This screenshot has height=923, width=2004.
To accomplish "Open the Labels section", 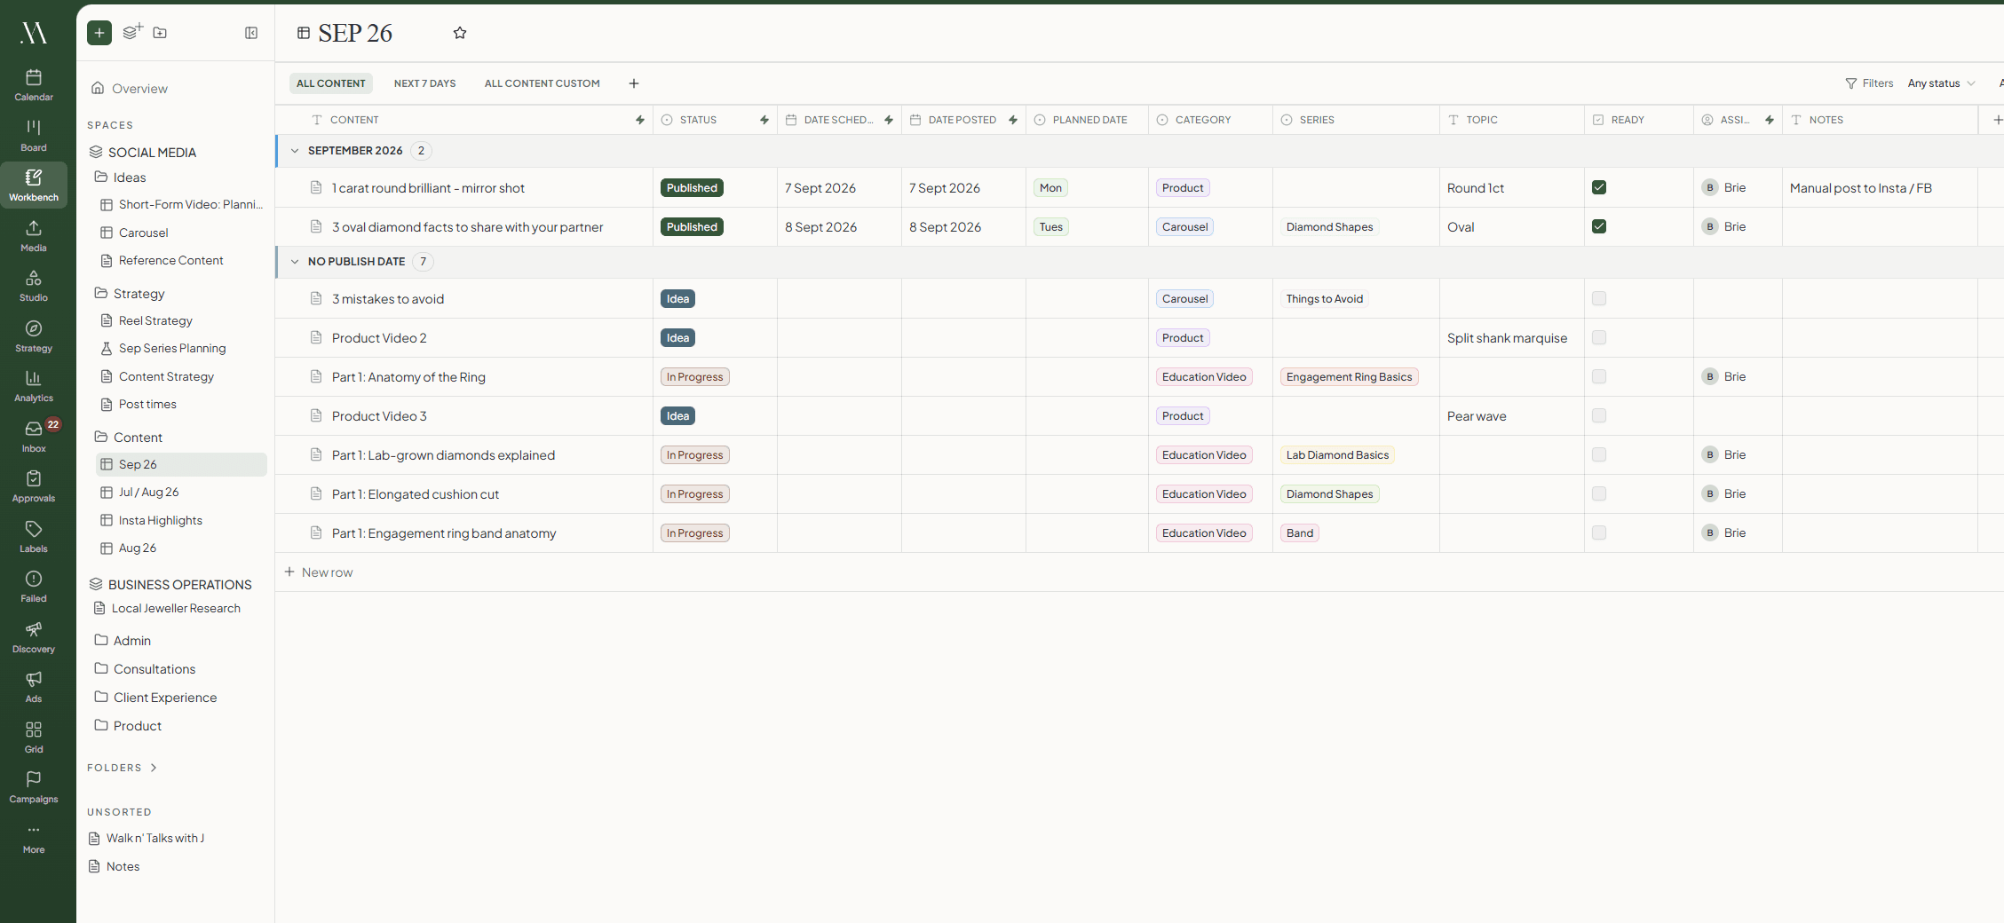I will pyautogui.click(x=34, y=536).
